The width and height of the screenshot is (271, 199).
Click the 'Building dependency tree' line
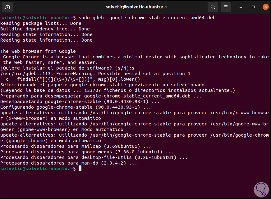(x=45, y=29)
